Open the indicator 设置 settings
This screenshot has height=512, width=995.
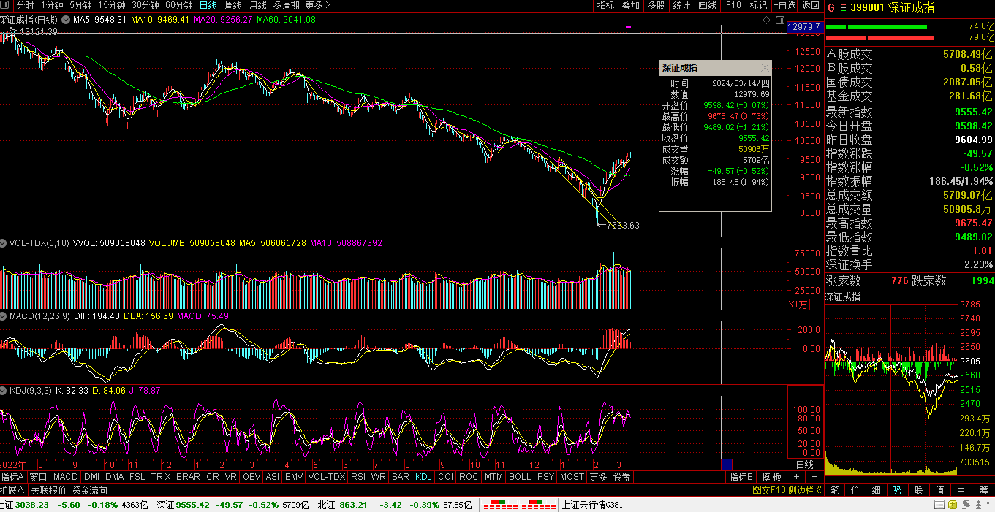click(621, 477)
